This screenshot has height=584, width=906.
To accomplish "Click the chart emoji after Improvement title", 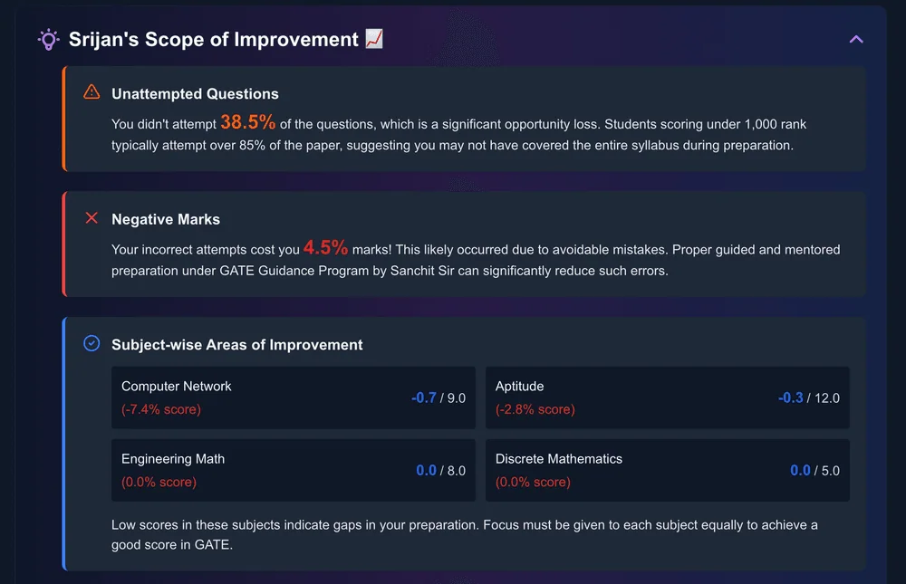I will point(374,39).
